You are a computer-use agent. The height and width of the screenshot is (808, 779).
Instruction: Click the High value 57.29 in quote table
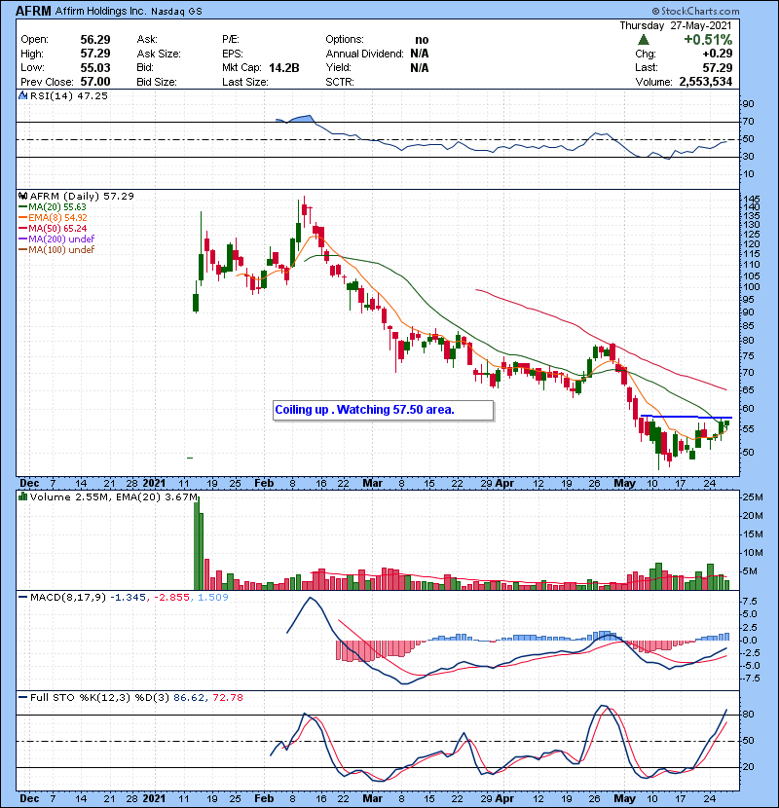coord(95,54)
